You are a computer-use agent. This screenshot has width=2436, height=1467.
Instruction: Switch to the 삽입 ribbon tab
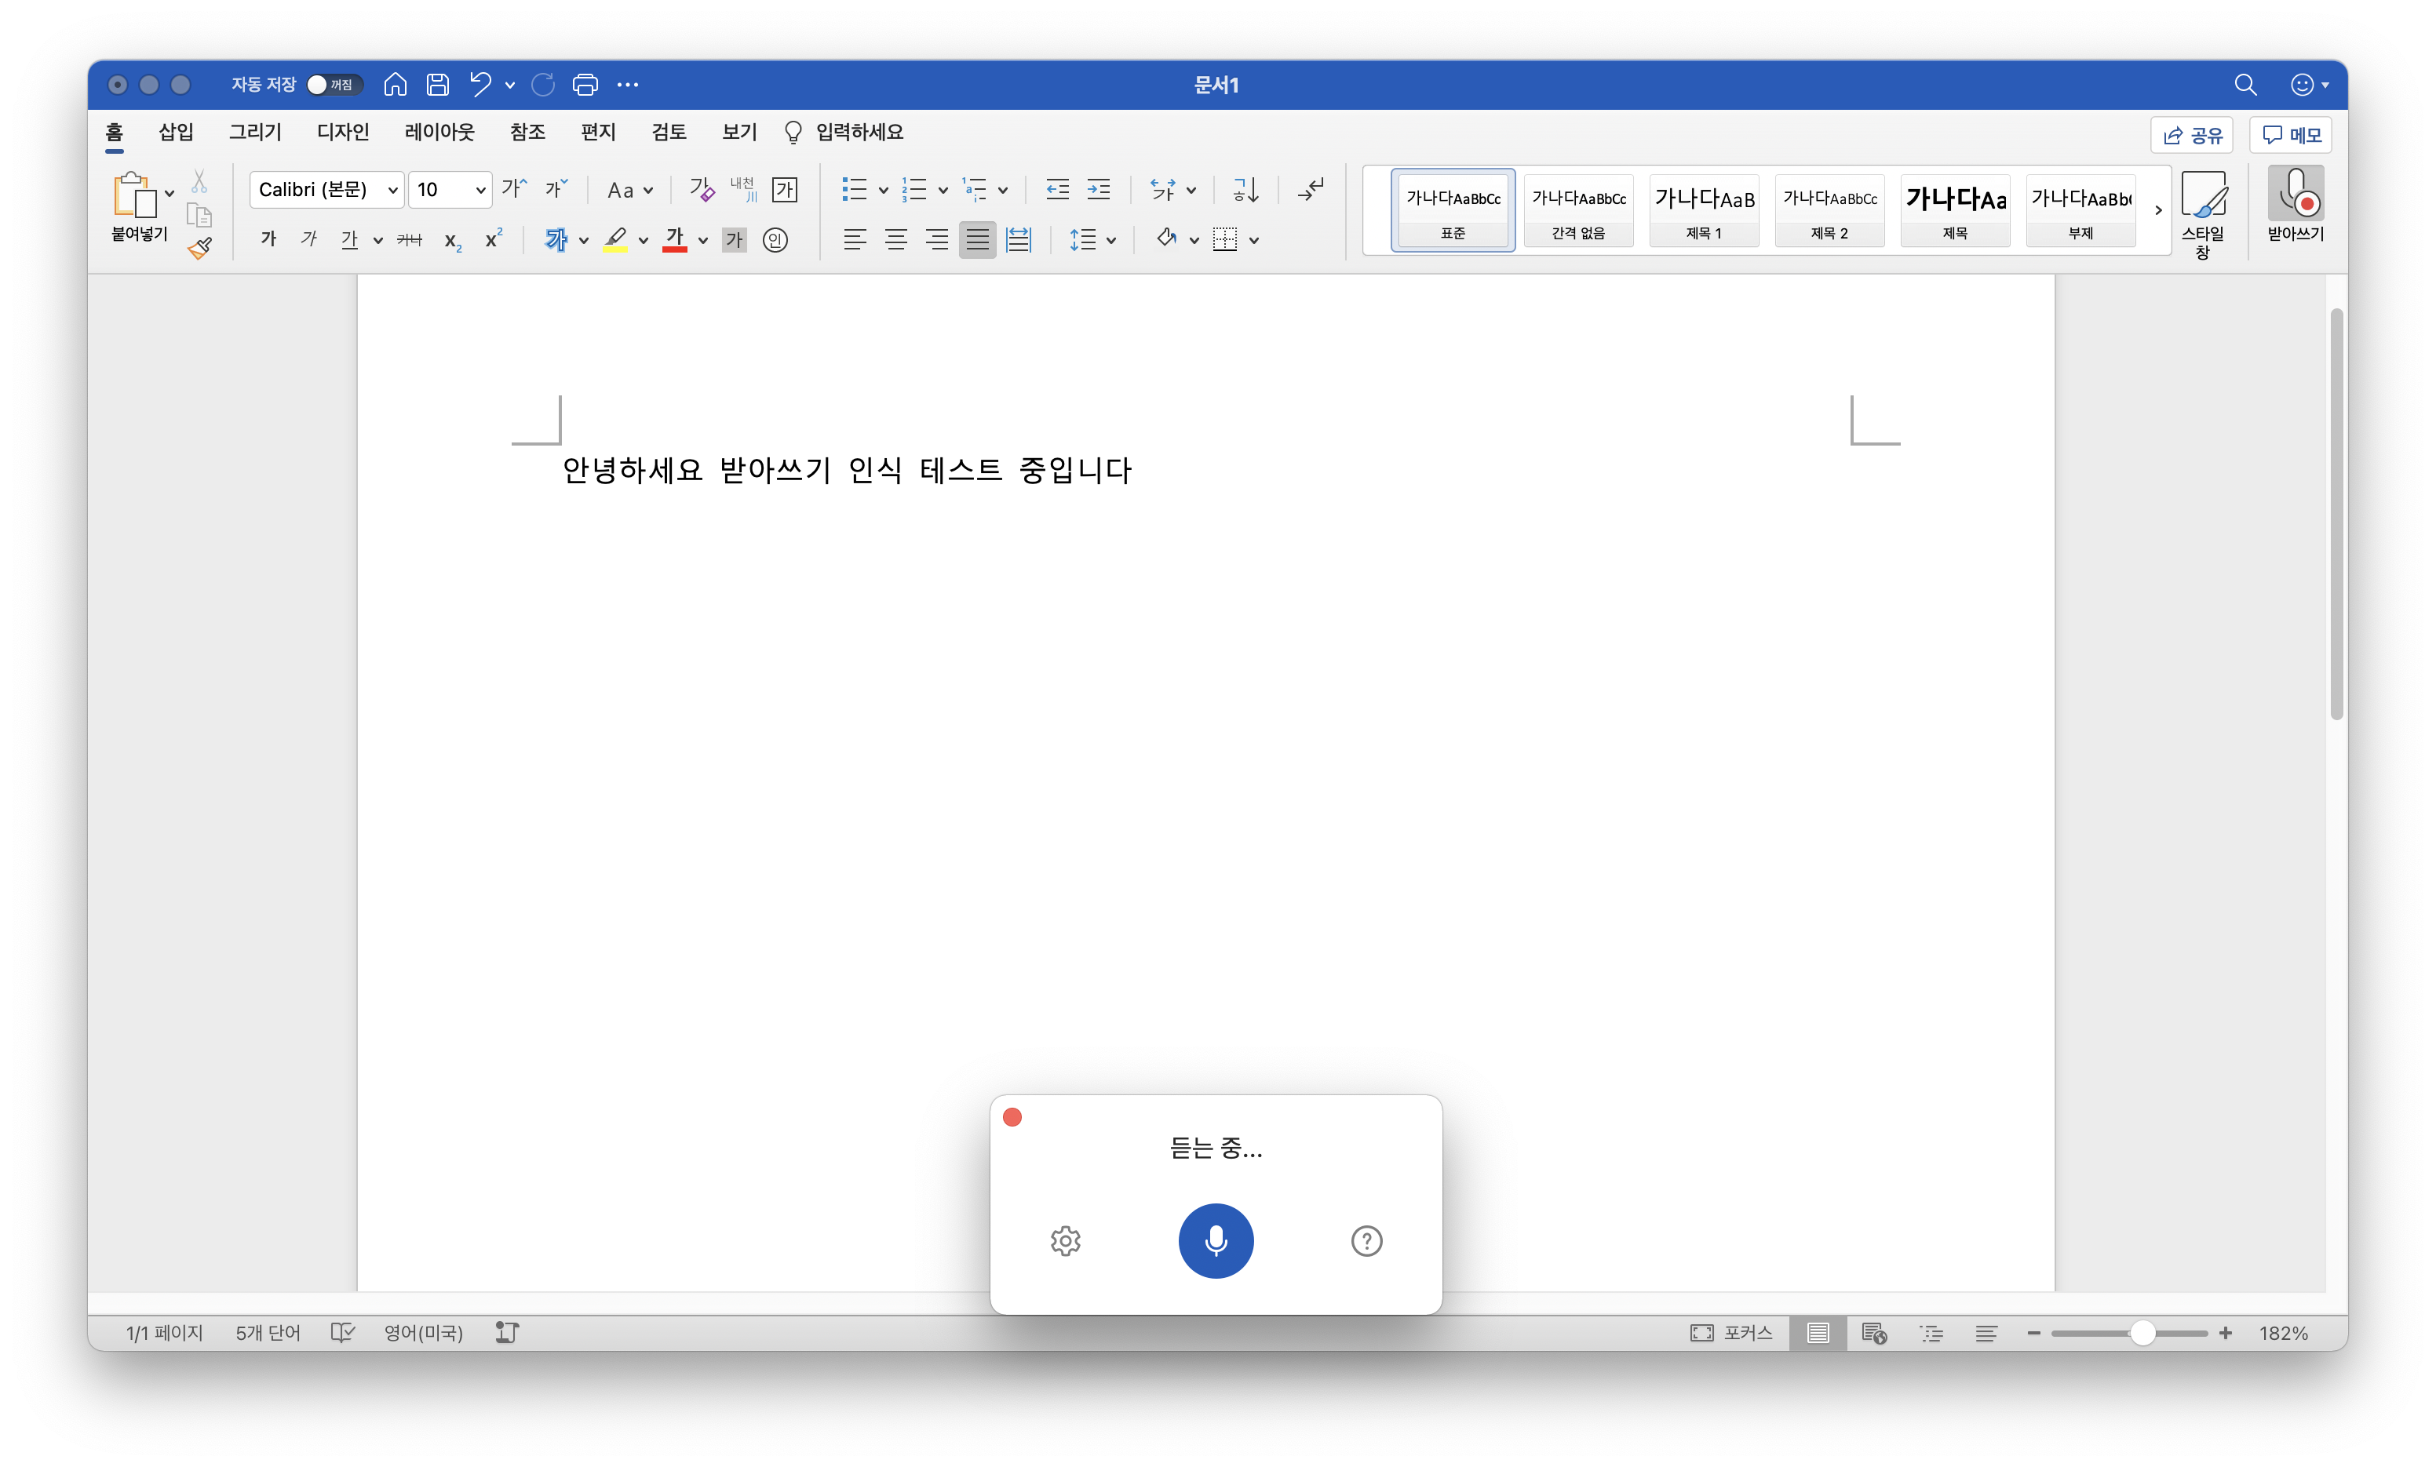[x=176, y=133]
